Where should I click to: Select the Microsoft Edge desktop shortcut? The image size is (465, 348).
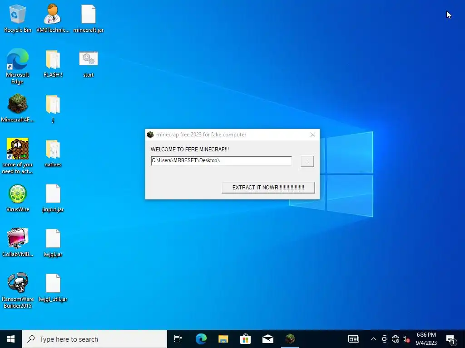(x=18, y=67)
